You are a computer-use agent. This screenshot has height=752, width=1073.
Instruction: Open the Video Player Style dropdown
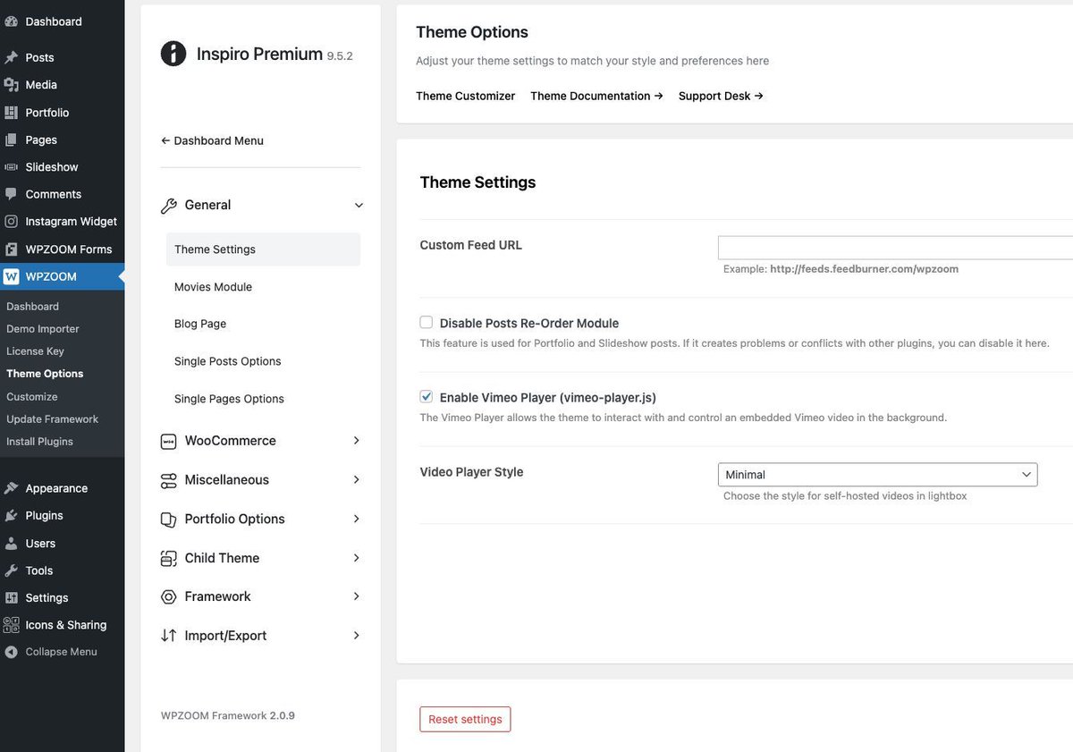point(877,475)
